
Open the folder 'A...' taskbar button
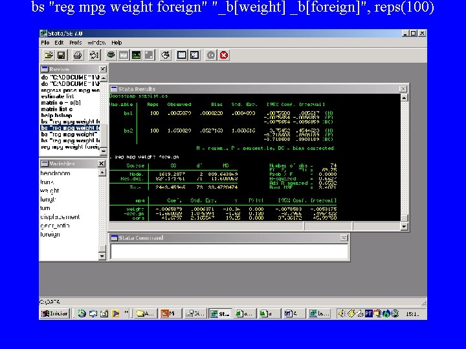pos(146,313)
